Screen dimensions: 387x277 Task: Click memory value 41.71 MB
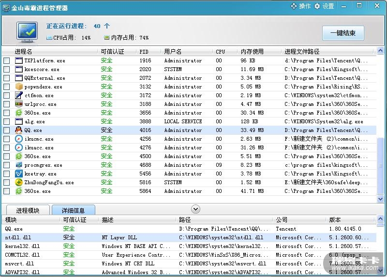252,191
